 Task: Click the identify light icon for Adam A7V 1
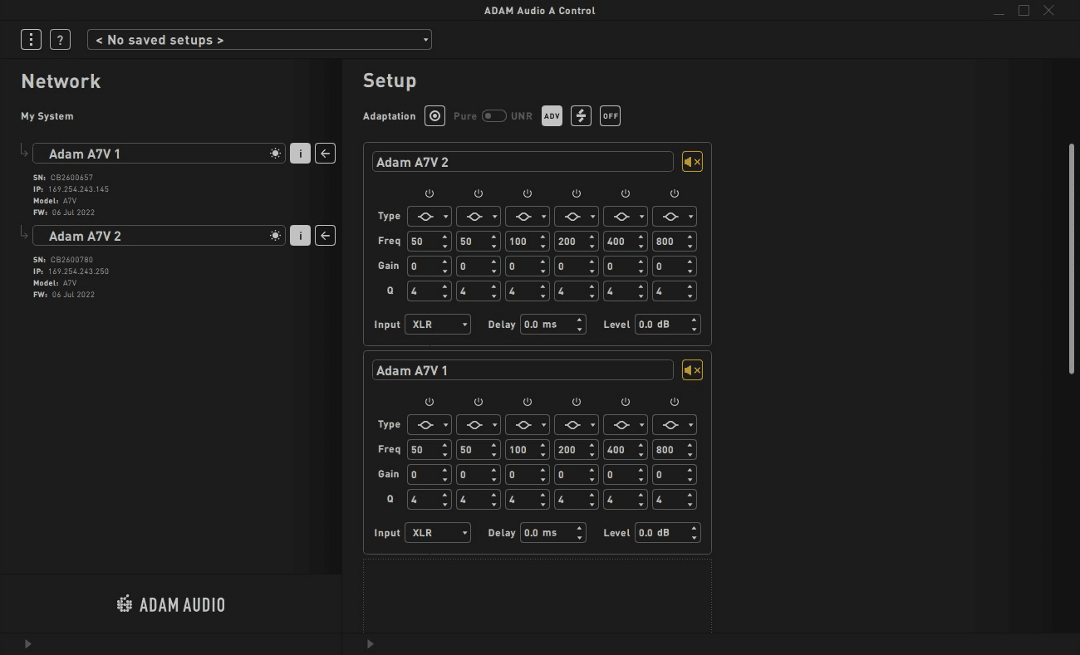pos(275,154)
